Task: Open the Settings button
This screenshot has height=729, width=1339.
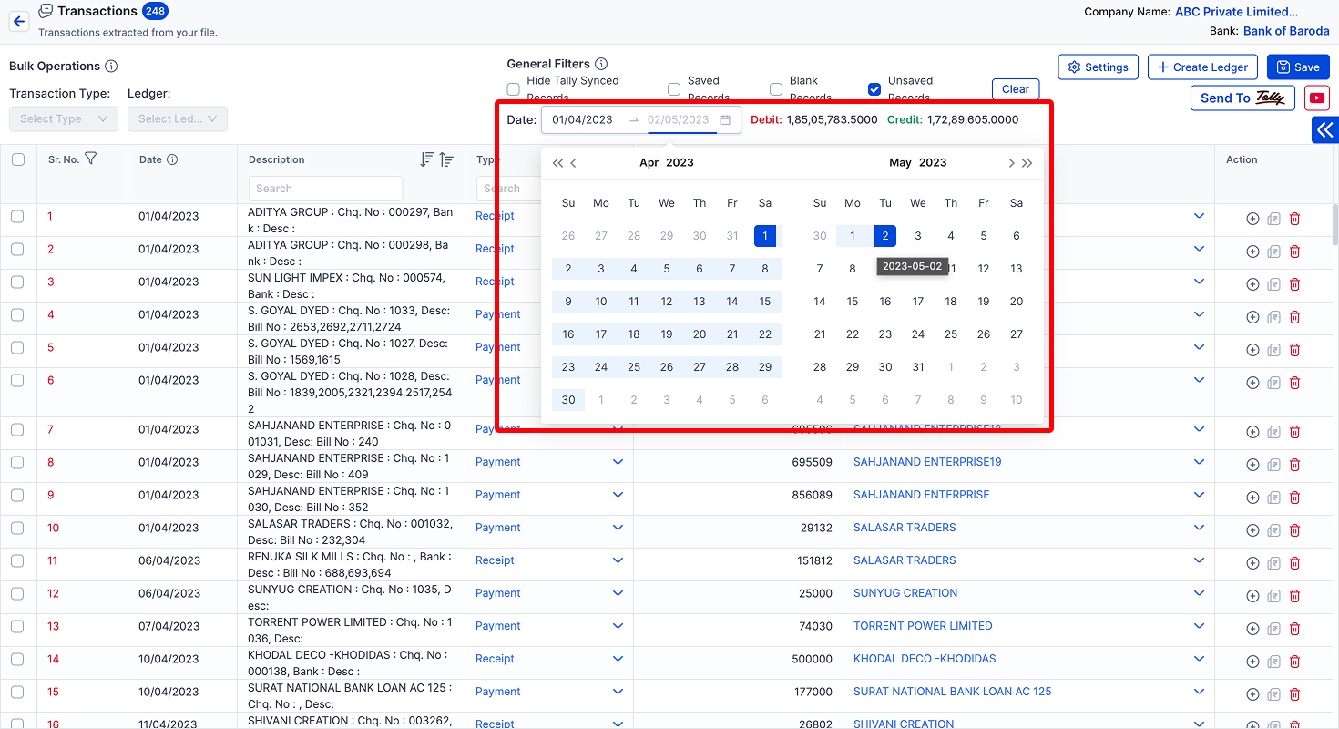Action: point(1098,67)
